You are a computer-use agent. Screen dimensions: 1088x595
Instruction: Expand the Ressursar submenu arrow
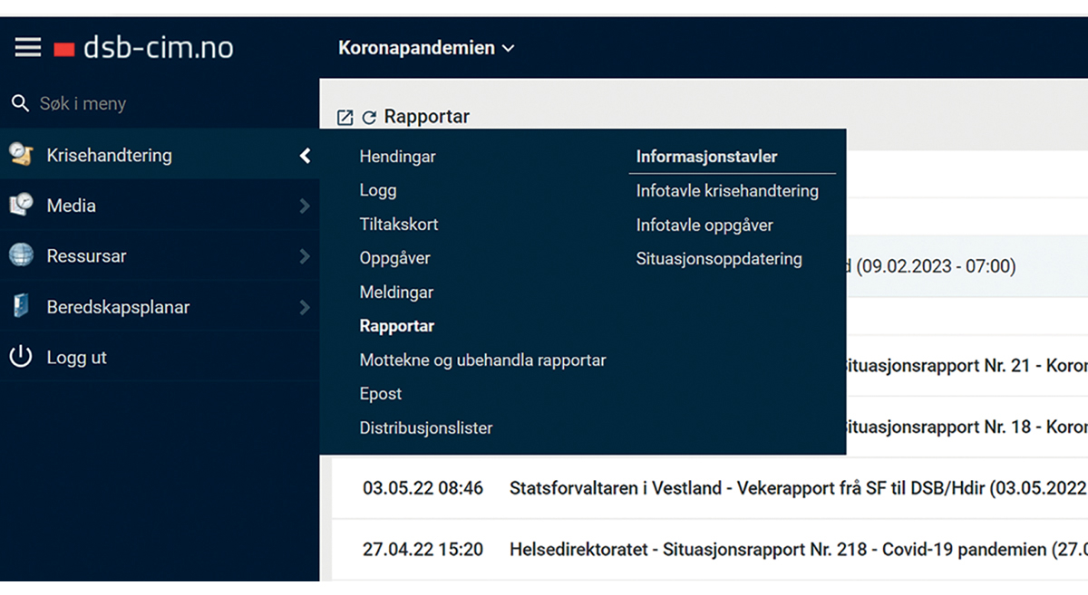click(x=305, y=257)
